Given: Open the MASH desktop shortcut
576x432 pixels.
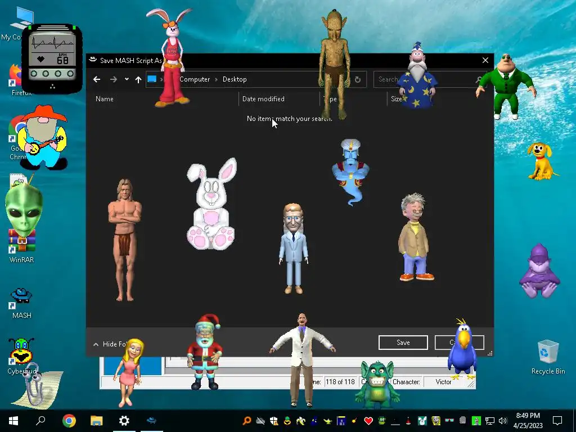Looking at the screenshot, I should click(22, 303).
